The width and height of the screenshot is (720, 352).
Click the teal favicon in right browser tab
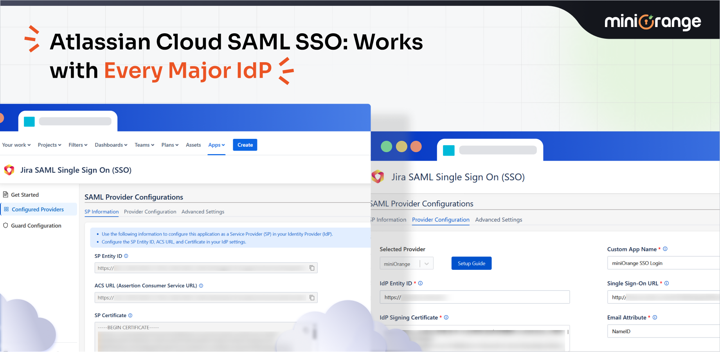coord(449,151)
